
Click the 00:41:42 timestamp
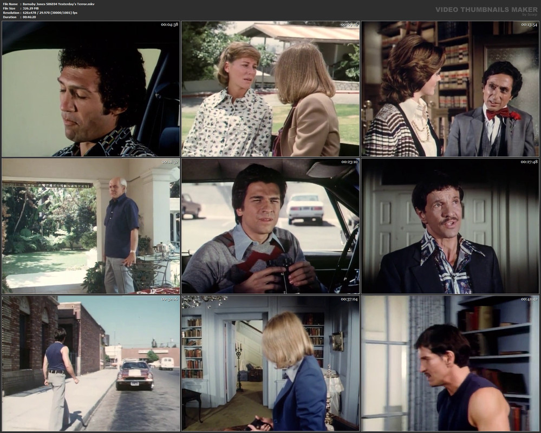click(x=529, y=299)
